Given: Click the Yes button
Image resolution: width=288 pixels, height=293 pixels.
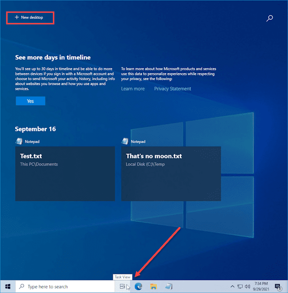Looking at the screenshot, I should (31, 101).
